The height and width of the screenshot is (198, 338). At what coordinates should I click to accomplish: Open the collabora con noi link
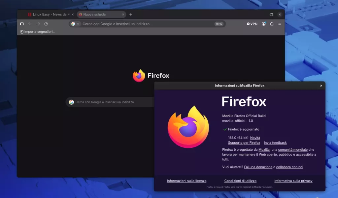pos(289,167)
